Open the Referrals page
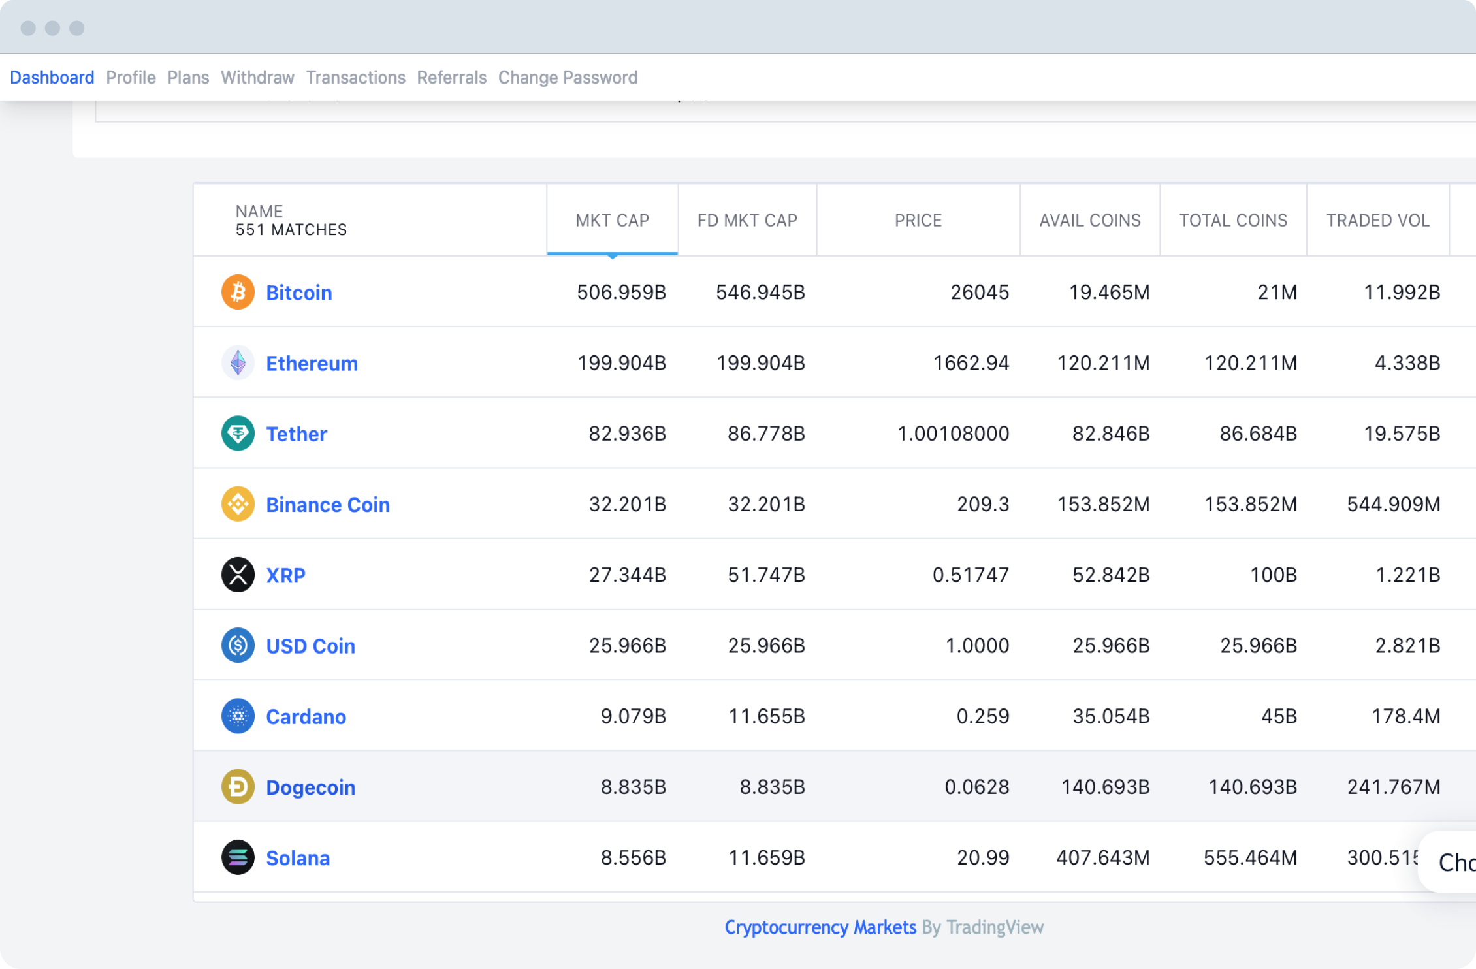This screenshot has height=969, width=1476. click(x=452, y=77)
